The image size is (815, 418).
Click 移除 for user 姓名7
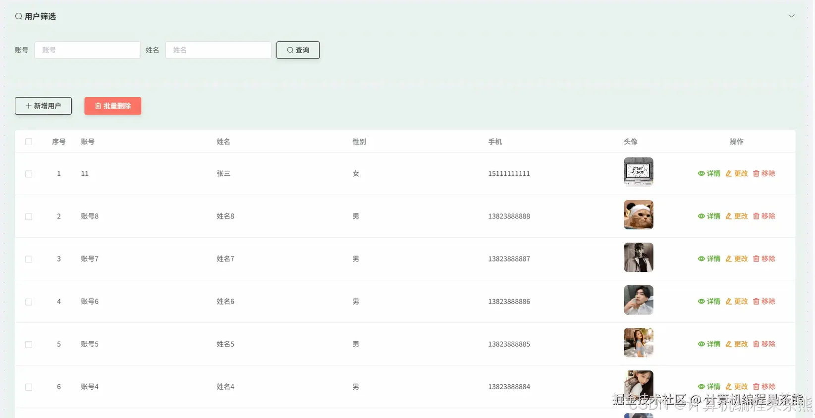click(x=764, y=259)
